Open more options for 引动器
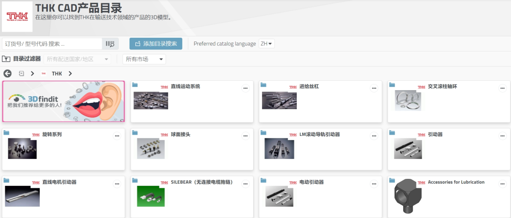Image resolution: width=511 pixels, height=218 pixels. click(x=502, y=136)
